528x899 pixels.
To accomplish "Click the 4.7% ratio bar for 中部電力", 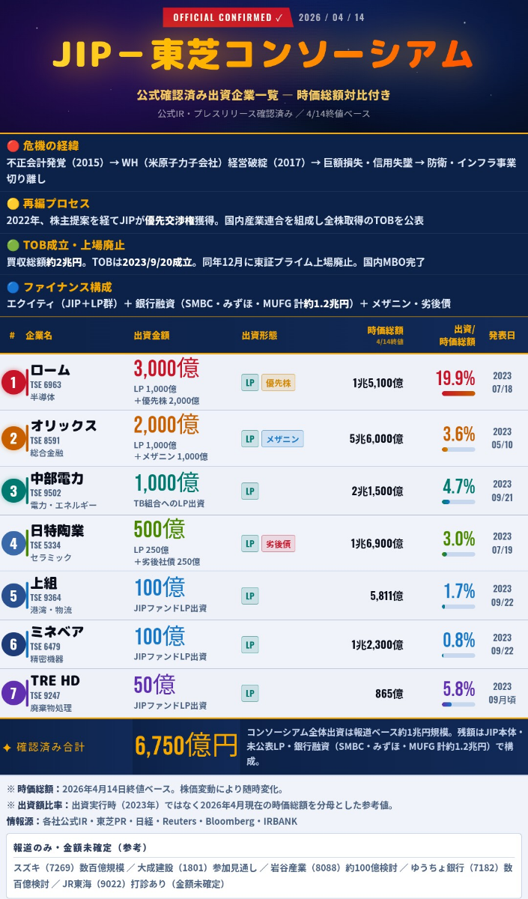I will (x=458, y=502).
